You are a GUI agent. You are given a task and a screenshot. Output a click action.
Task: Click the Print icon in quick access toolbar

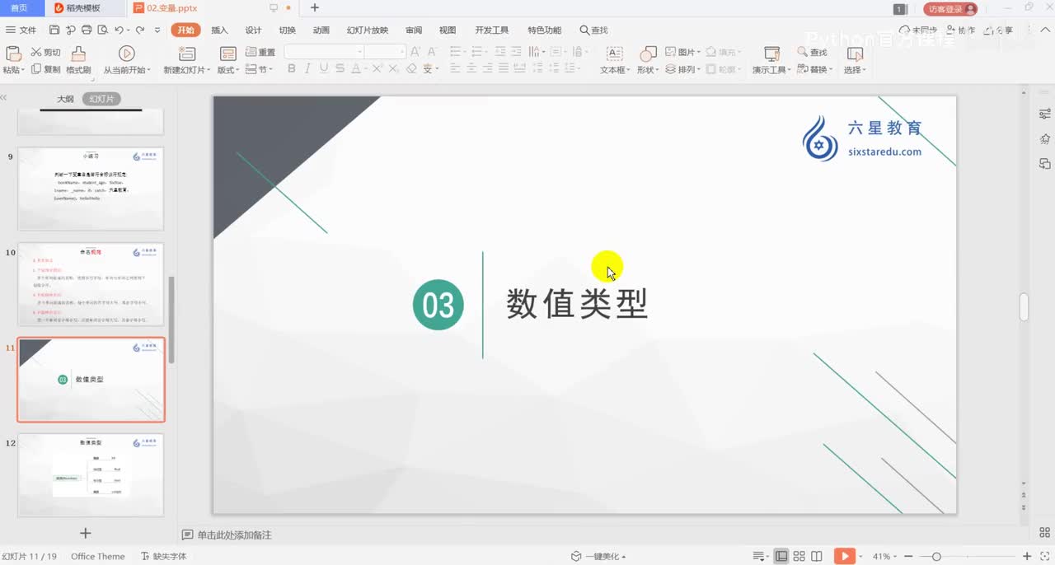87,30
